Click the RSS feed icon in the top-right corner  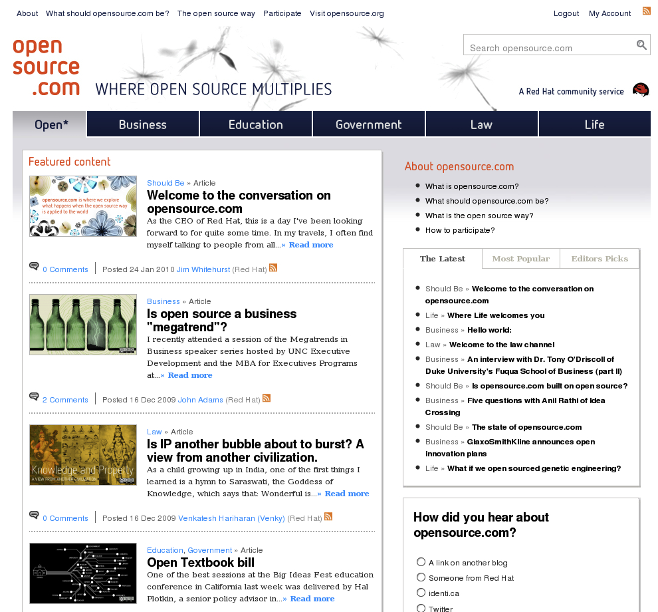click(645, 10)
